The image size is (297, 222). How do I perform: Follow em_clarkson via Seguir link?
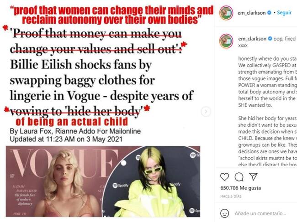284,13
